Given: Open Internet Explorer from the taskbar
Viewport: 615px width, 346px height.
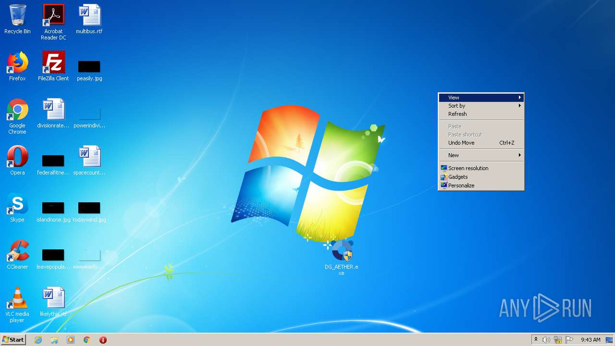Looking at the screenshot, I should [38, 340].
